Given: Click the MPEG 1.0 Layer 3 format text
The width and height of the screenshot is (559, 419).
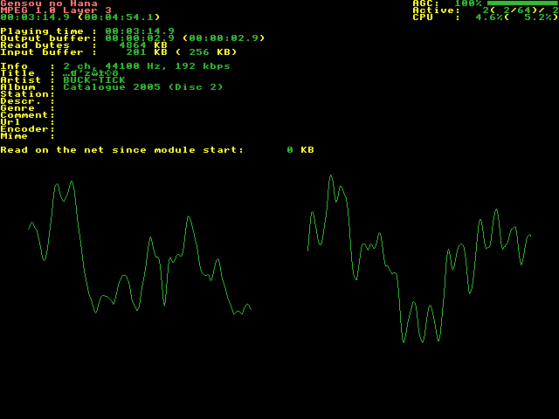Looking at the screenshot, I should point(56,10).
